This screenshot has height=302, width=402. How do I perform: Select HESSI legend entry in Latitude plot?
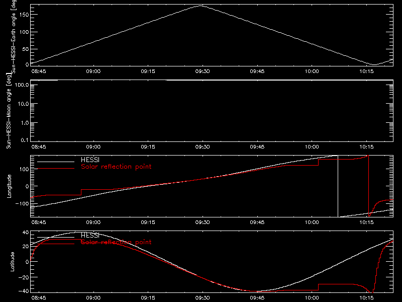coord(90,235)
